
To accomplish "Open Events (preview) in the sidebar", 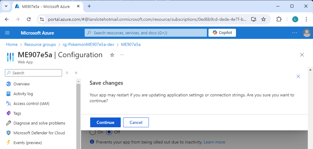I will 28,143.
